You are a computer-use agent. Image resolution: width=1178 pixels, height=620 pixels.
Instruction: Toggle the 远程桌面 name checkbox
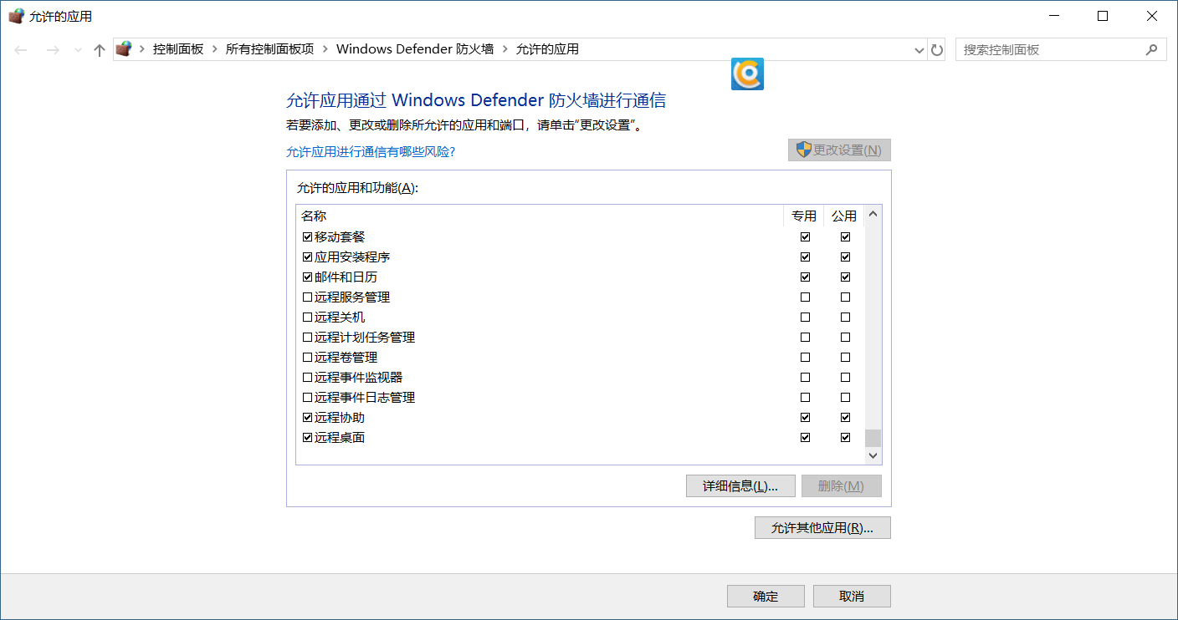[x=307, y=438]
